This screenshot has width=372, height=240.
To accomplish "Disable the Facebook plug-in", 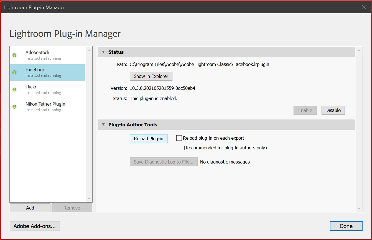I will pos(333,110).
